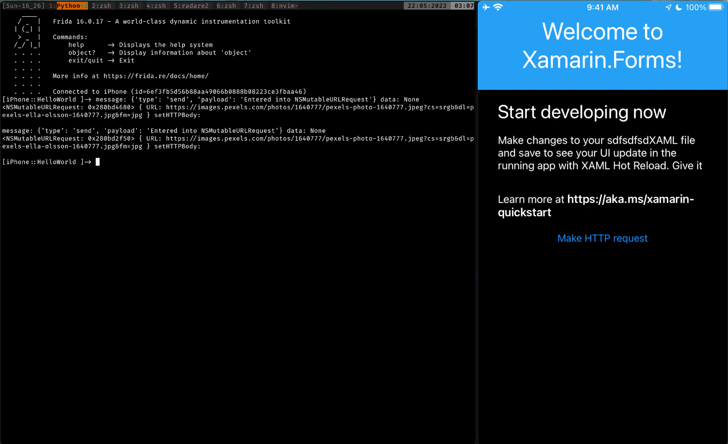The height and width of the screenshot is (444, 728).
Task: Tap the location services arrow icon
Action: coord(668,7)
